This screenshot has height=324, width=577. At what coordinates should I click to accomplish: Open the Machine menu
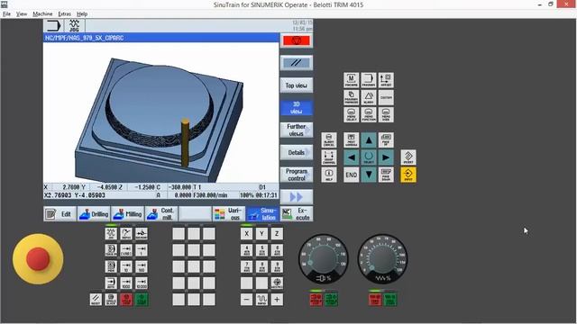coord(42,14)
